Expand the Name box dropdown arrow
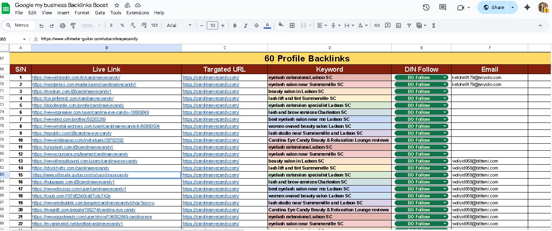 (25, 39)
